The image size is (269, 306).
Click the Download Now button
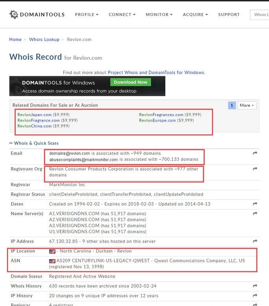130,82
